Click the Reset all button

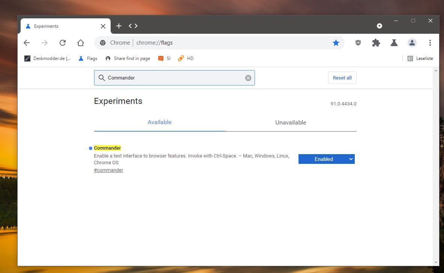342,78
